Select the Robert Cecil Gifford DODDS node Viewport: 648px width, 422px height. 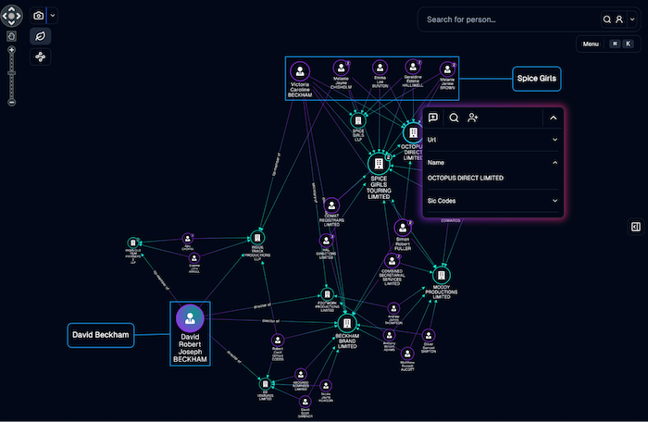tap(278, 341)
